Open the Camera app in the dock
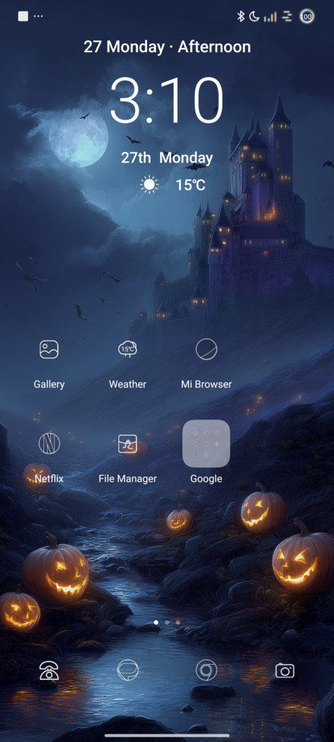Screen dimensions: 334x742 [x=285, y=670]
